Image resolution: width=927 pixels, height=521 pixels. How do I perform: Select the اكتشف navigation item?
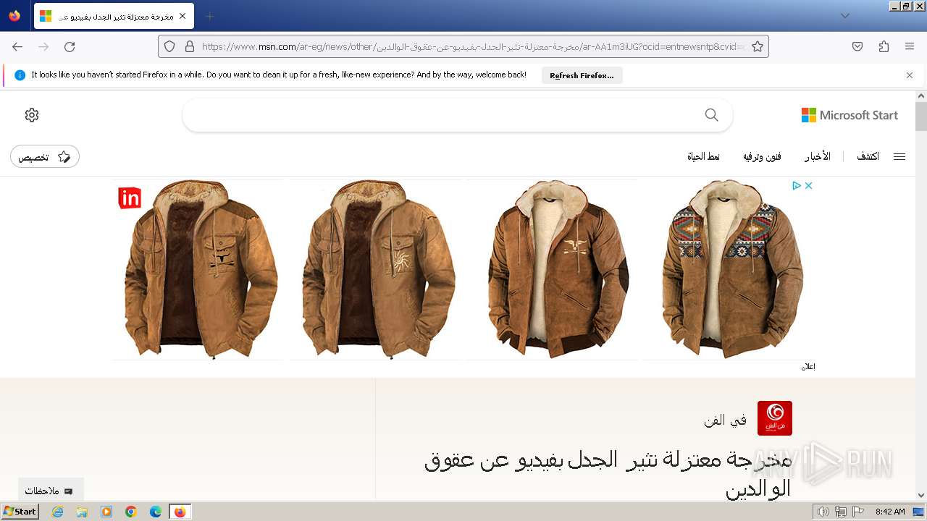pos(868,156)
